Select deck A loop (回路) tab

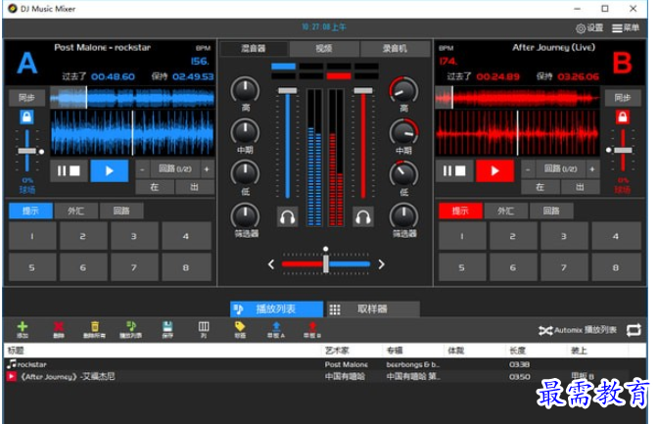121,211
